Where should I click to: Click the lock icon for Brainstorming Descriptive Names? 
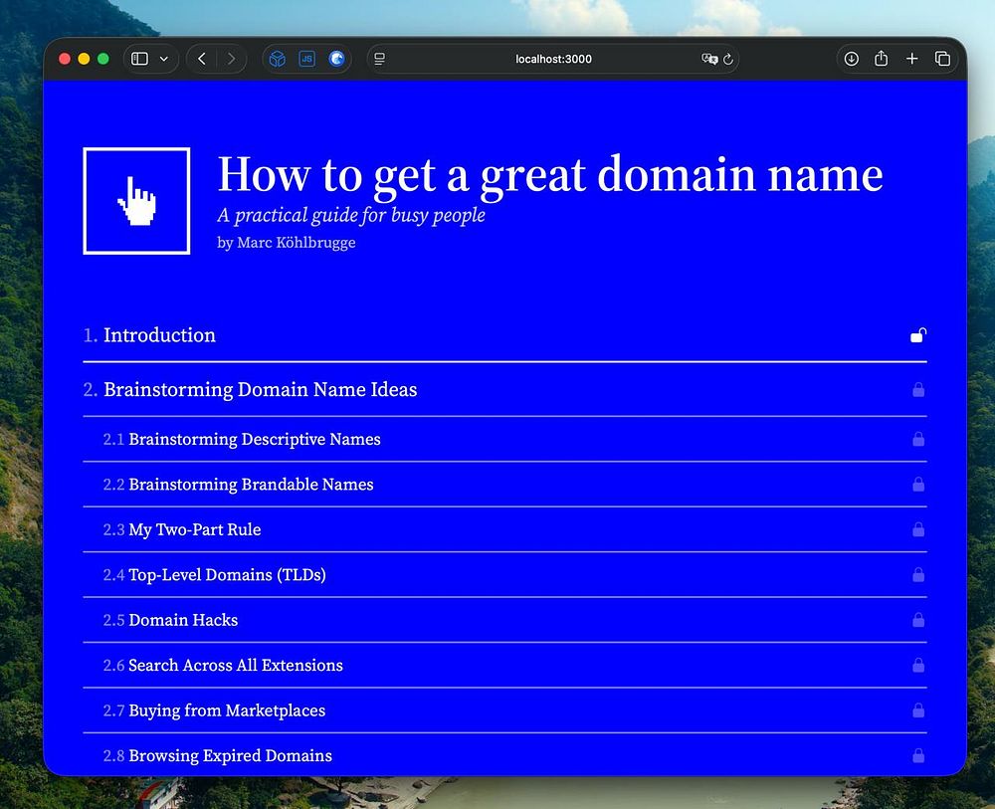tap(918, 439)
